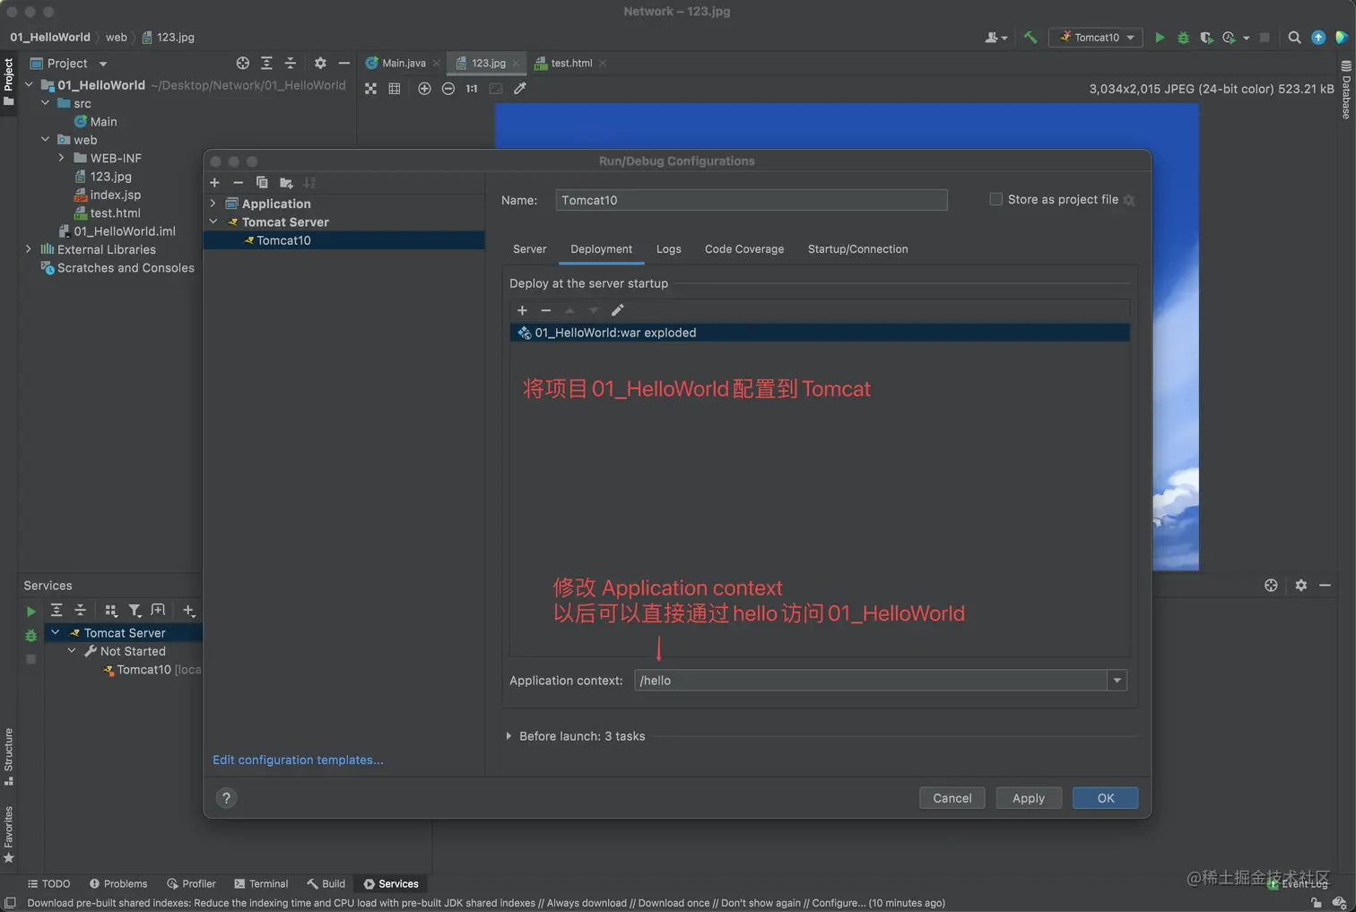Open the TODO tool window
The height and width of the screenshot is (912, 1356).
click(x=48, y=884)
